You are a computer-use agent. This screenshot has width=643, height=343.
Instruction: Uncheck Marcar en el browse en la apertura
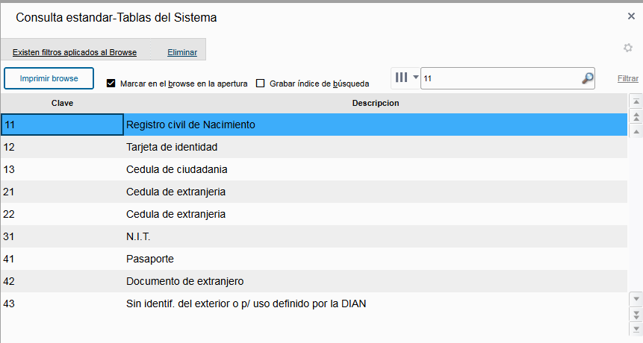coord(111,84)
